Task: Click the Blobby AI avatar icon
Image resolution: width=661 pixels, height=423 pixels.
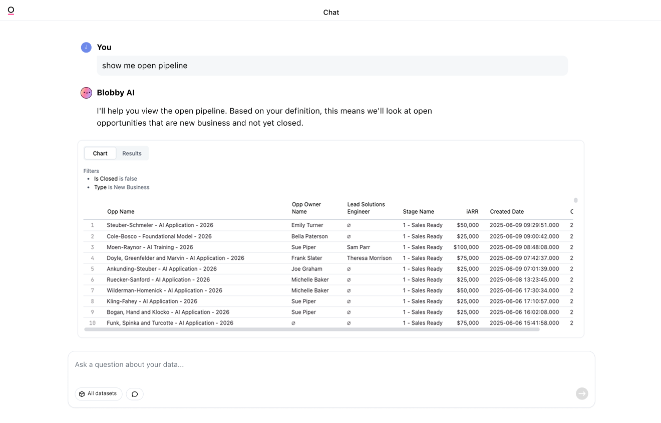Action: (x=86, y=93)
